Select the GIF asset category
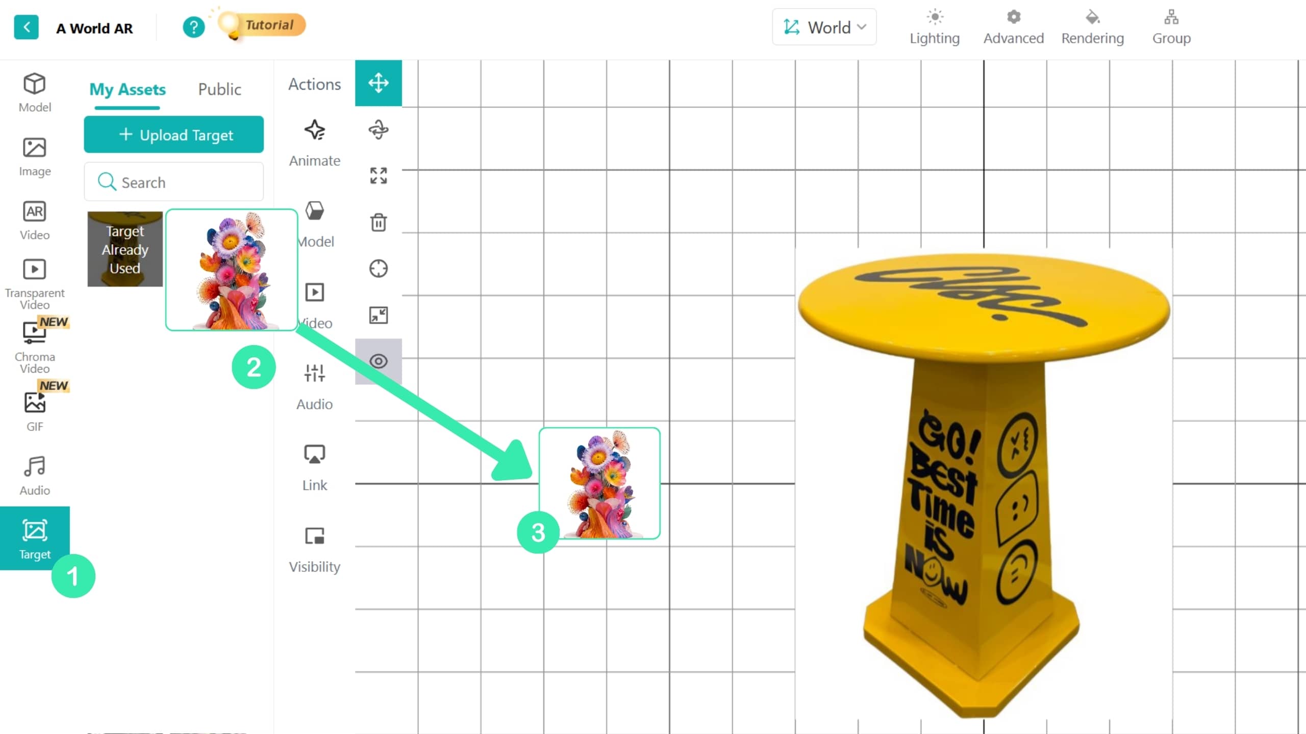Screen dimensions: 1306x734 click(x=35, y=411)
